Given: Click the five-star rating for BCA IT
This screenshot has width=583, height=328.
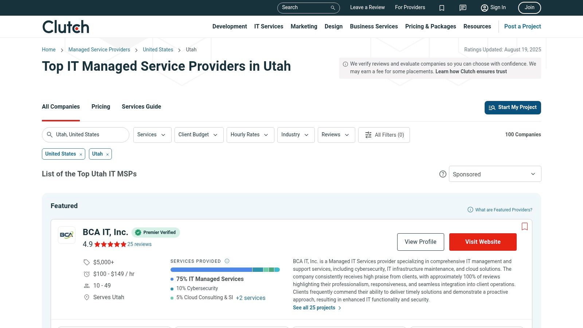Looking at the screenshot, I should 110,245.
